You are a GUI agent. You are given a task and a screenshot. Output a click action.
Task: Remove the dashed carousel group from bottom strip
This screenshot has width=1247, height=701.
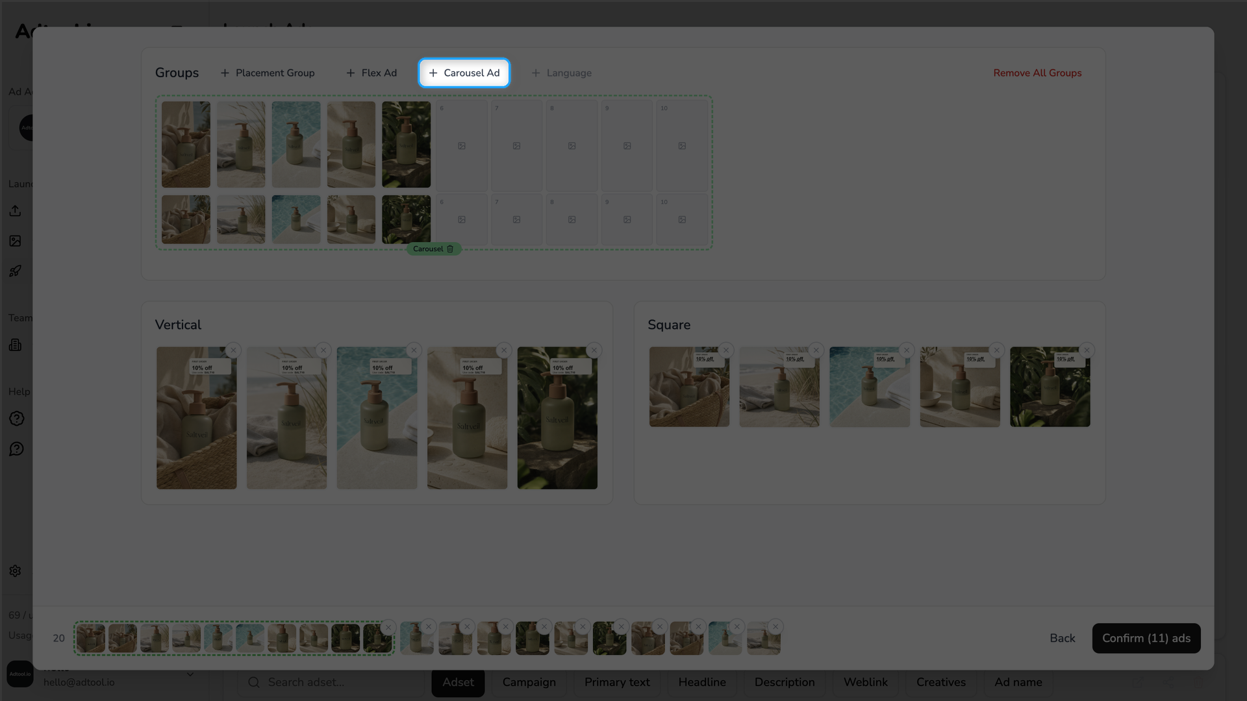click(388, 627)
